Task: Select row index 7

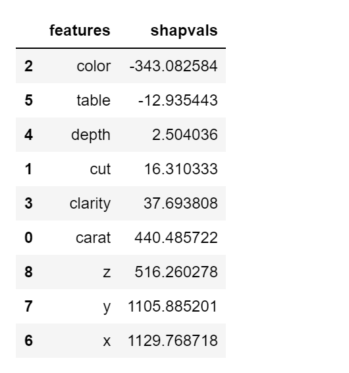Action: pyautogui.click(x=28, y=306)
